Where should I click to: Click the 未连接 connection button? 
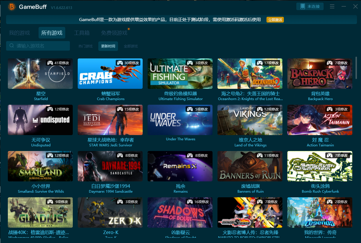(310, 6)
